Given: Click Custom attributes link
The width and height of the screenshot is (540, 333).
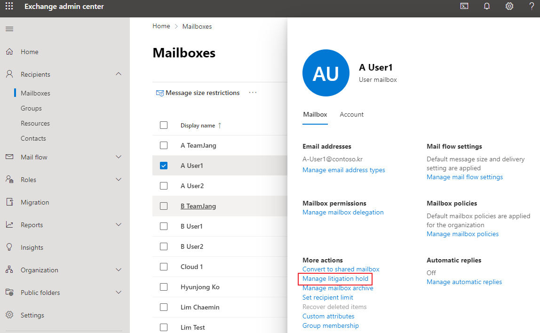Looking at the screenshot, I should point(328,316).
